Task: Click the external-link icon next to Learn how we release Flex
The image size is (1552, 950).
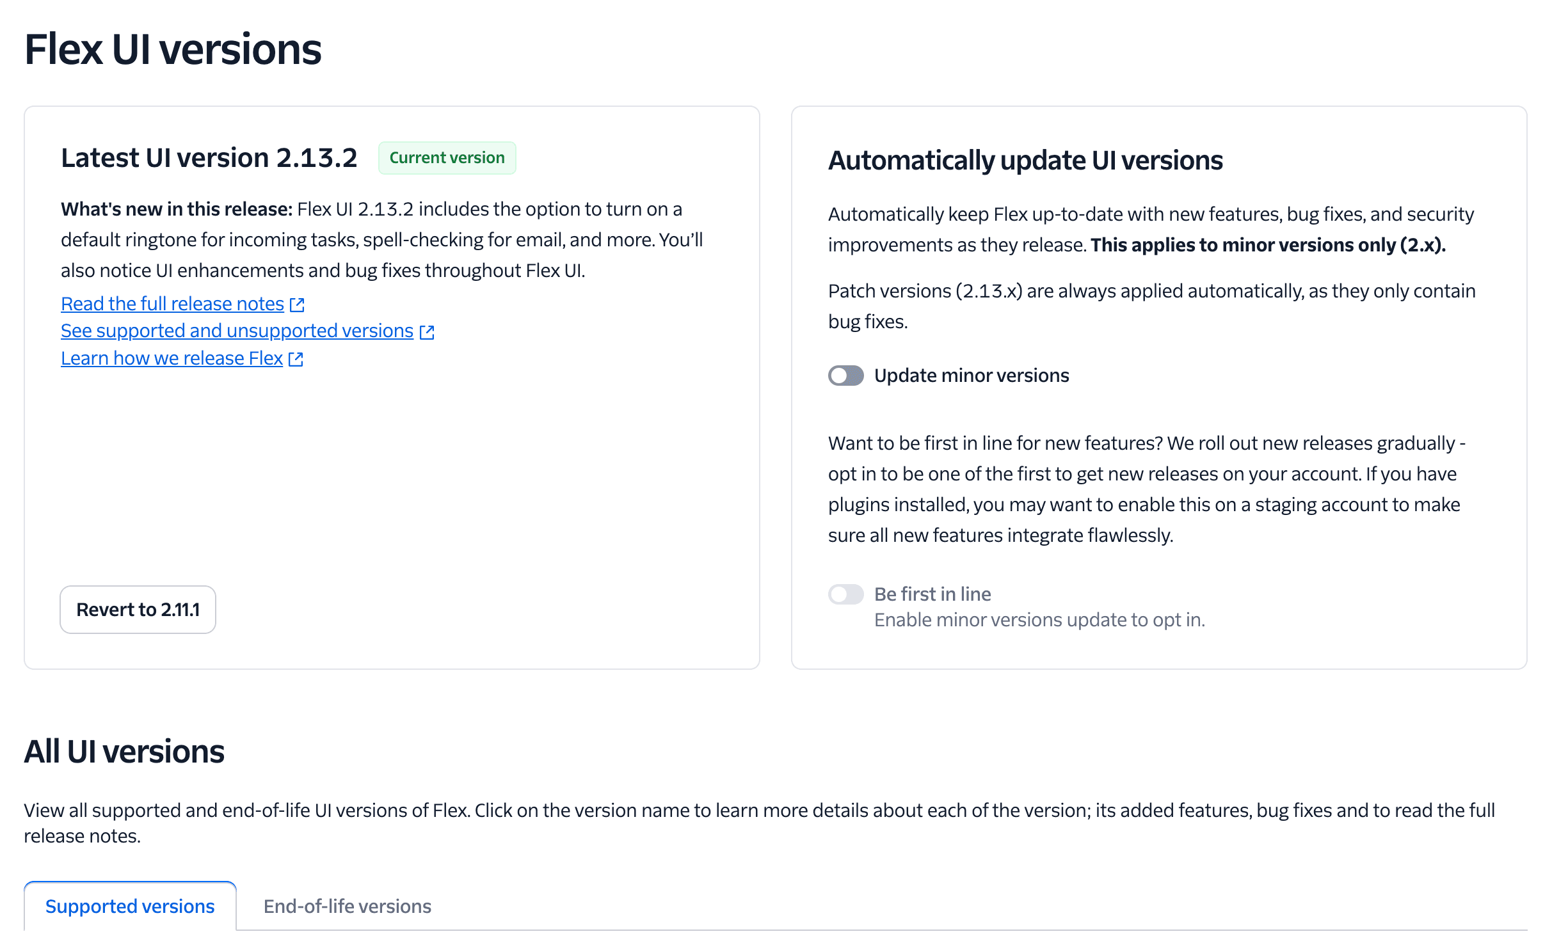Action: [295, 360]
